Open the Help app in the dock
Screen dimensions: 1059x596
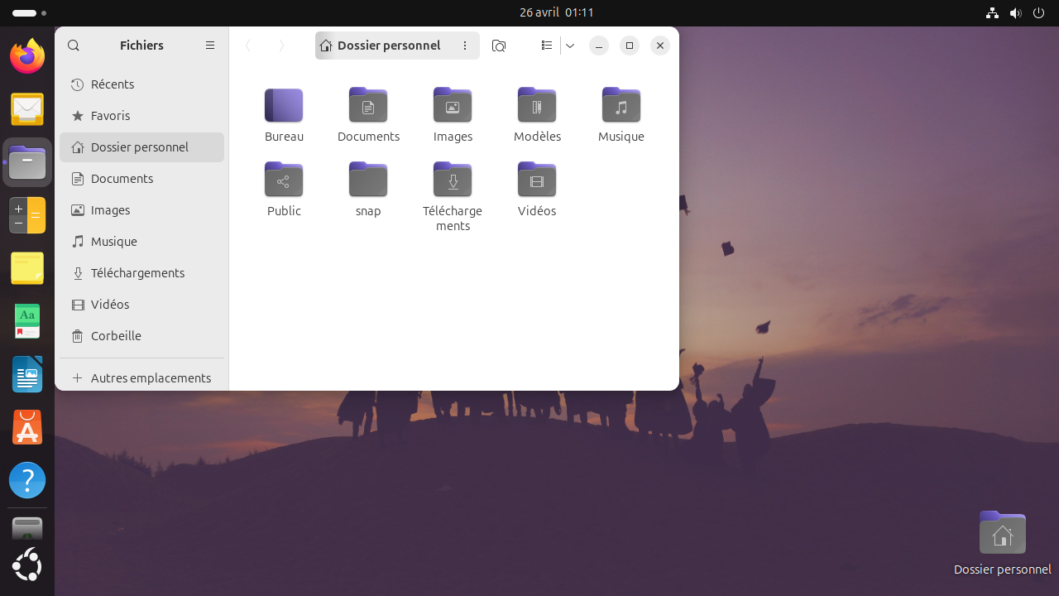tap(27, 480)
